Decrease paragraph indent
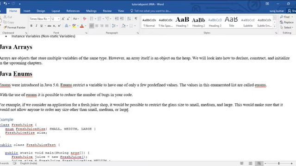 [117, 18]
